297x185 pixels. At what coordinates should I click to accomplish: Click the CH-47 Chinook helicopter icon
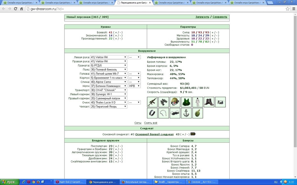click(x=220, y=102)
